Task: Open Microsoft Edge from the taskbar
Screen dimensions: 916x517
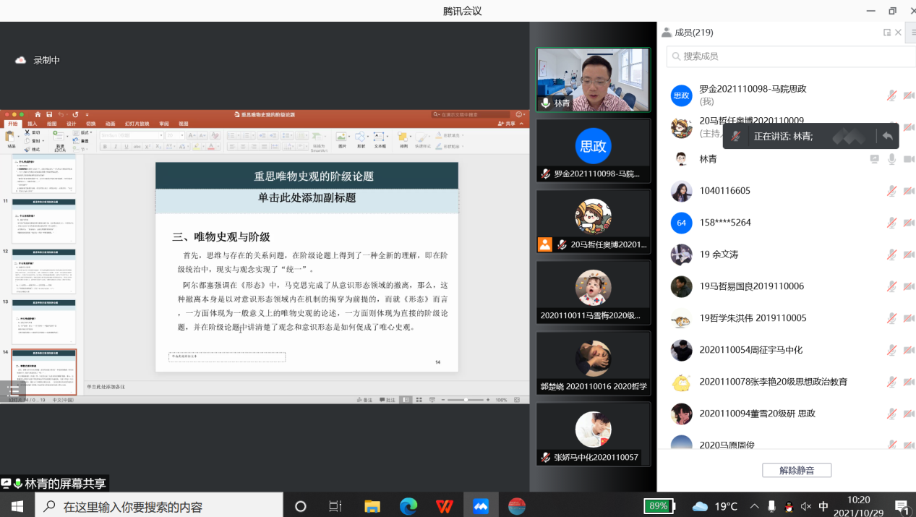Action: click(408, 506)
